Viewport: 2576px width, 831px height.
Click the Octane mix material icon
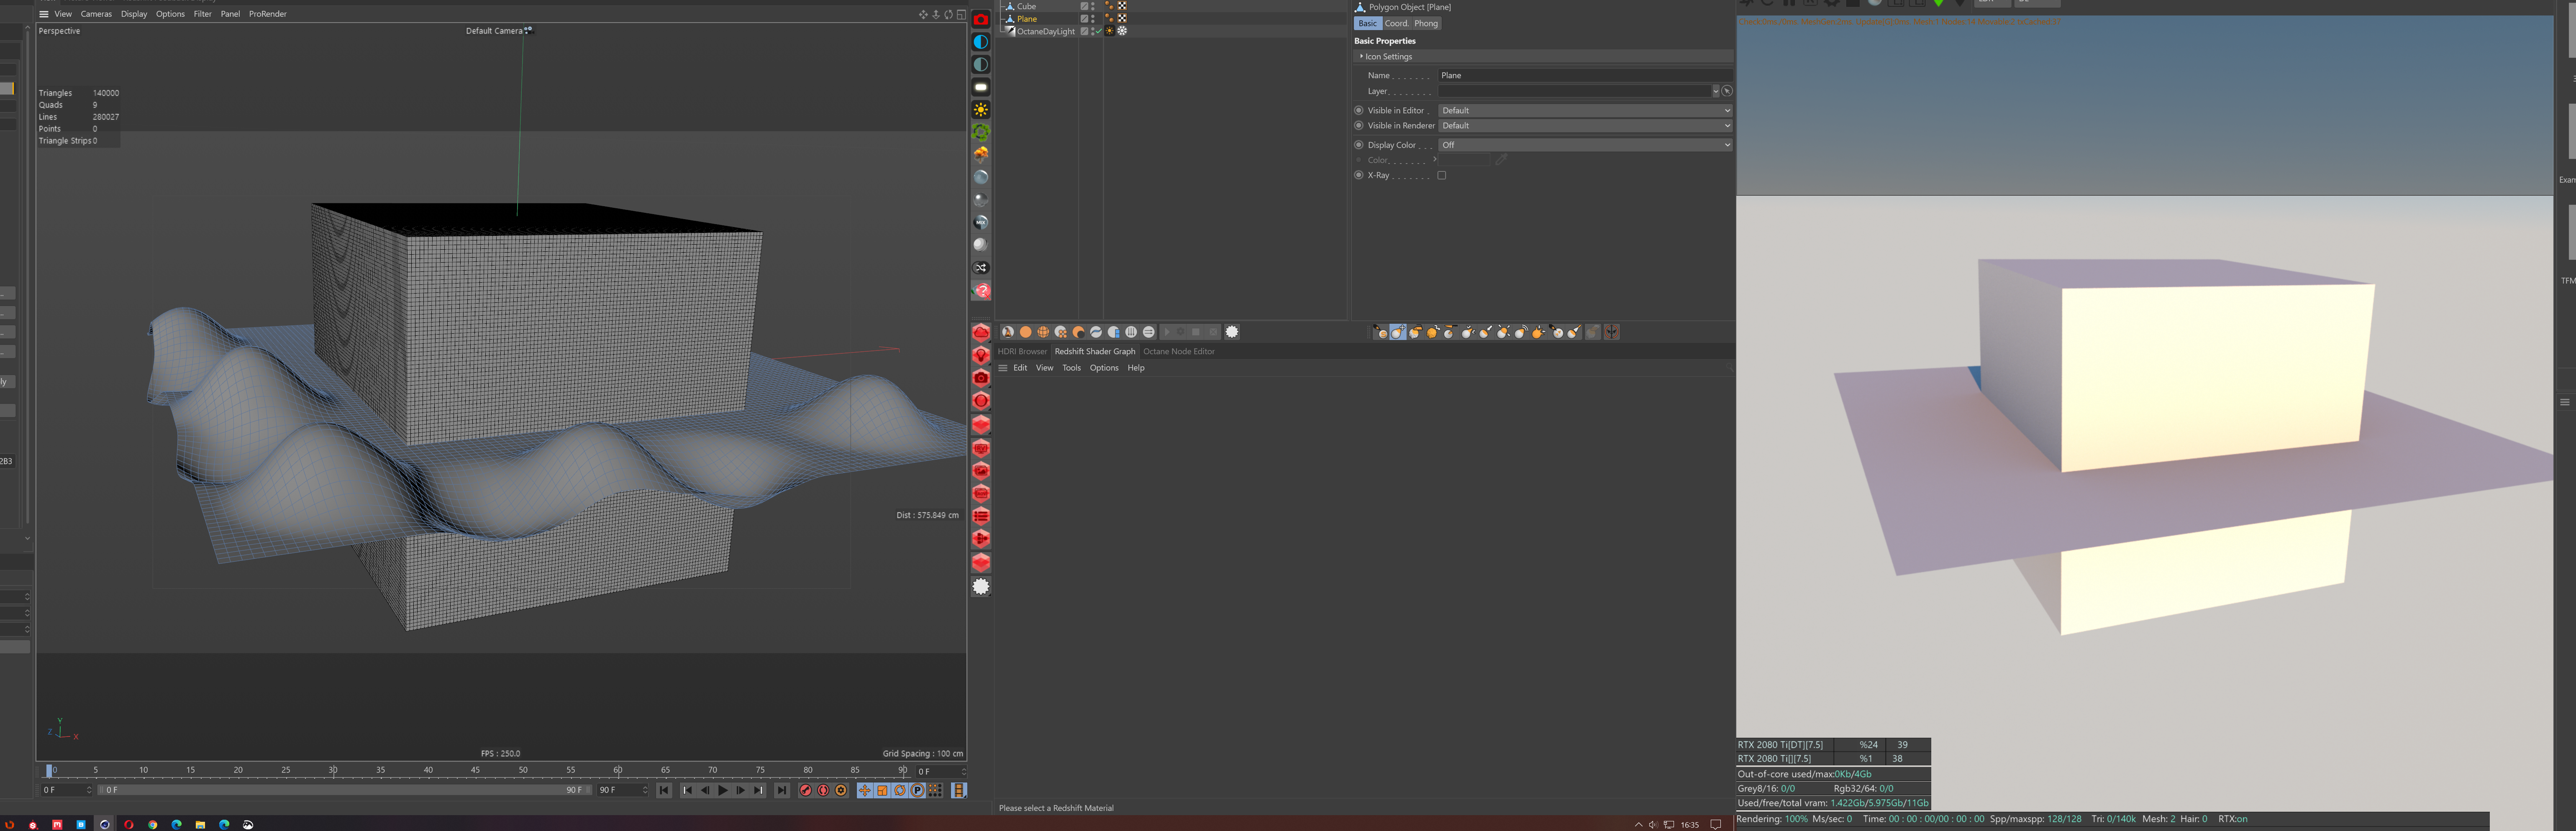click(x=981, y=222)
